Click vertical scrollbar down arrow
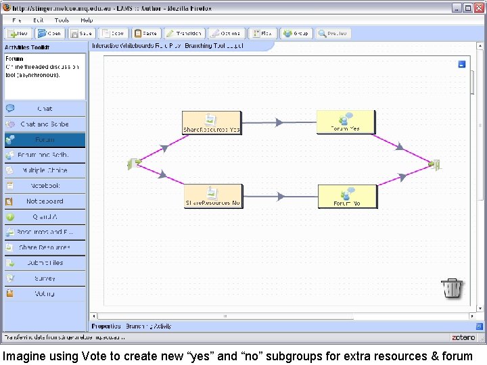Image resolution: width=487 pixels, height=365 pixels. pos(480,308)
